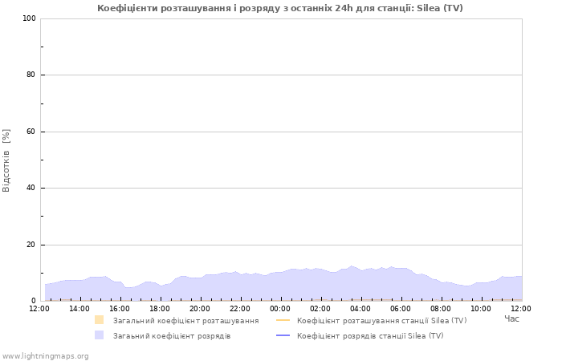Click the chart title mentioning Silea (TV)
Image resolution: width=562 pixels, height=361 pixels.
point(280,8)
